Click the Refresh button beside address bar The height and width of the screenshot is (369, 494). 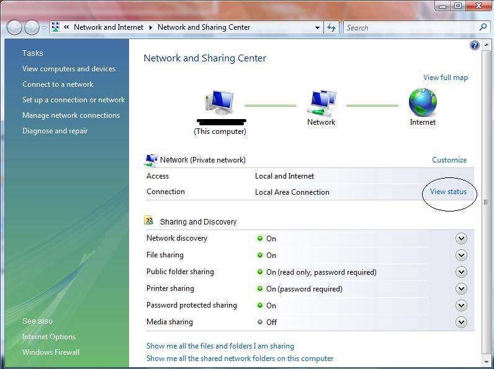click(x=331, y=27)
